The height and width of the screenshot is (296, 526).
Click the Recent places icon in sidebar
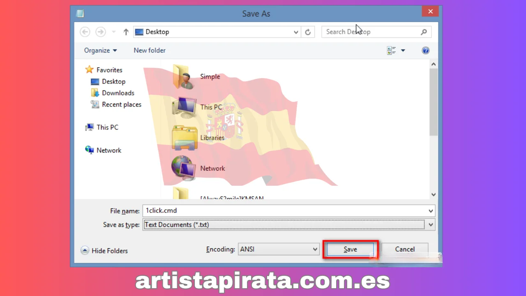(95, 104)
